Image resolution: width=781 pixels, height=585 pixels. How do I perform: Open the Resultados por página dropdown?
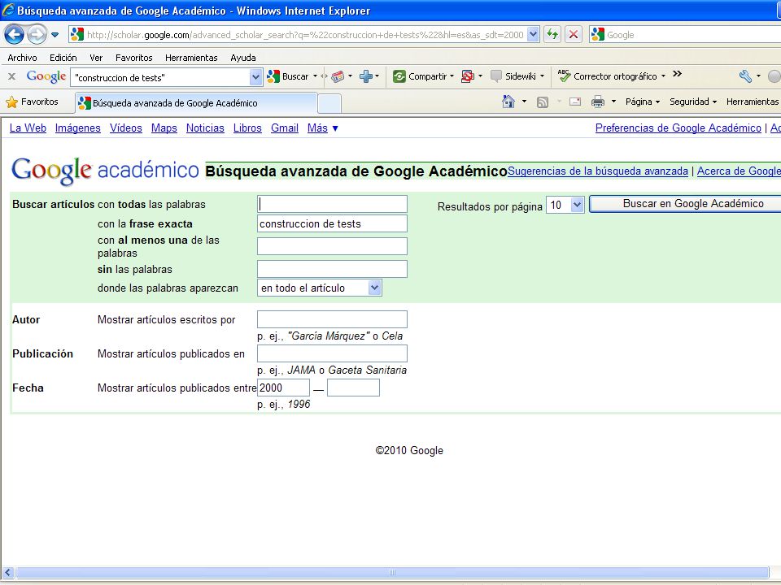point(565,205)
